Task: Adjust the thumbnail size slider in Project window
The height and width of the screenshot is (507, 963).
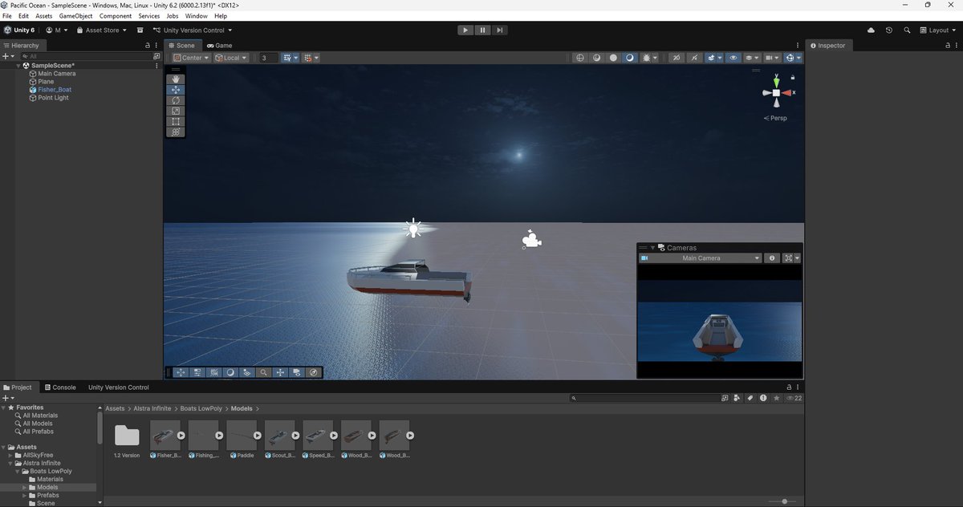Action: click(x=783, y=501)
